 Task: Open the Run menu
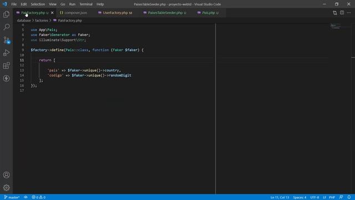(72, 4)
